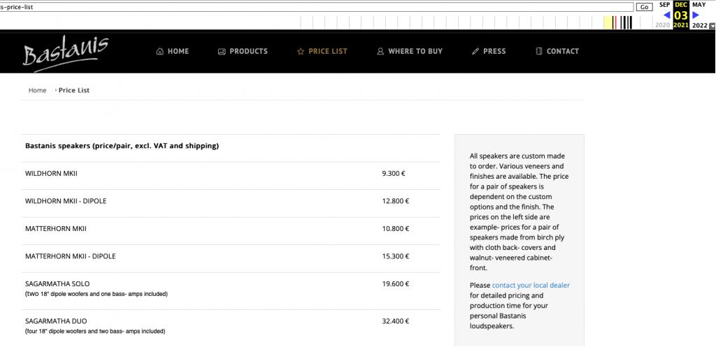The width and height of the screenshot is (716, 347).
Task: Open the PRESS menu item
Action: pos(494,51)
